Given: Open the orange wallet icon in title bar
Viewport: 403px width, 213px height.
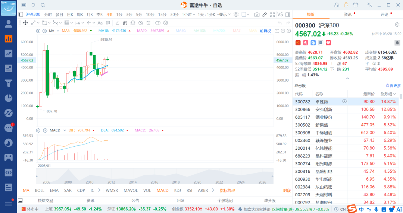Looking at the screenshot, I should click(x=346, y=5).
